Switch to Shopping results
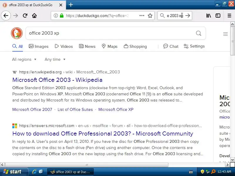Image resolution: width=235 pixels, height=176 pixels. (x=135, y=46)
